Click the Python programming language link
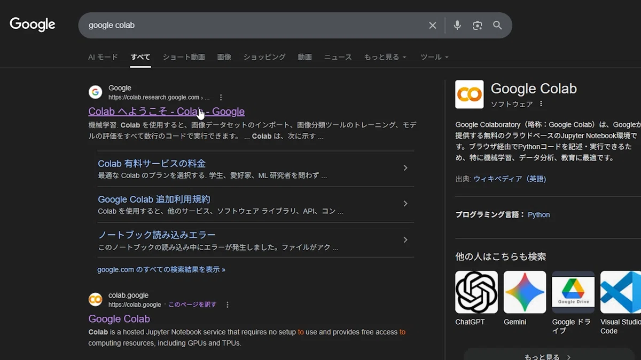641x360 pixels. [x=539, y=215]
